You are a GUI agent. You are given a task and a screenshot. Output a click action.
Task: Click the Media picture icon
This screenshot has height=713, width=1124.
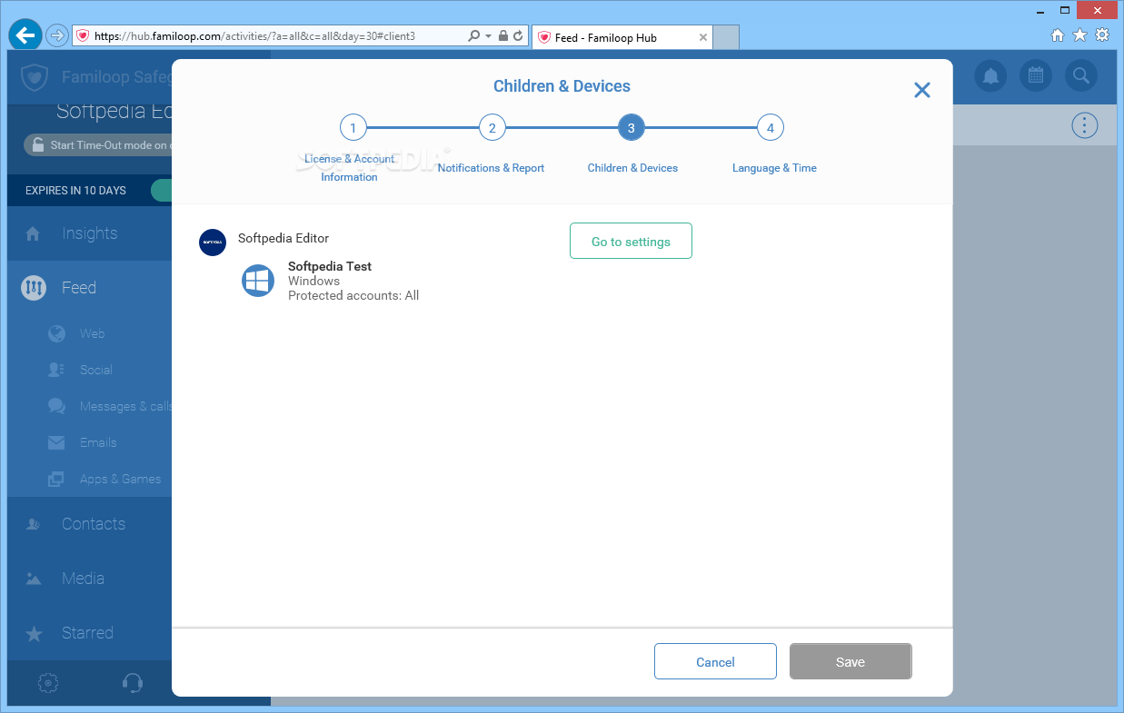pos(34,579)
